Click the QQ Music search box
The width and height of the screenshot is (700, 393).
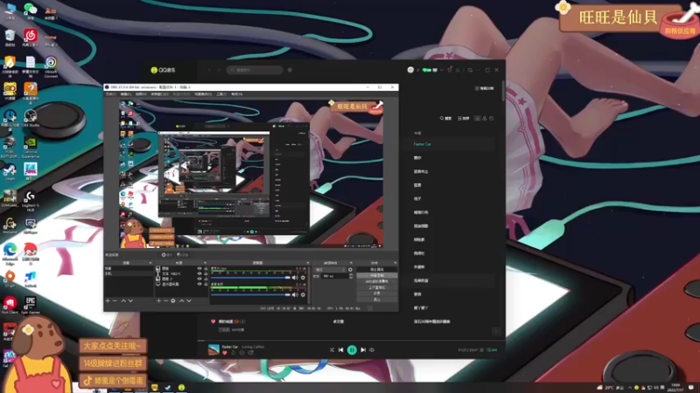pyautogui.click(x=255, y=70)
